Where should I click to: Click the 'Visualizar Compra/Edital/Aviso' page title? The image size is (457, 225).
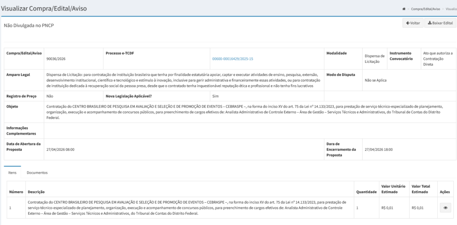click(x=44, y=8)
